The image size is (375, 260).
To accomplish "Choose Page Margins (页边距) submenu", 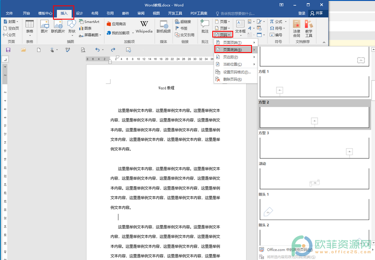I will point(236,57).
